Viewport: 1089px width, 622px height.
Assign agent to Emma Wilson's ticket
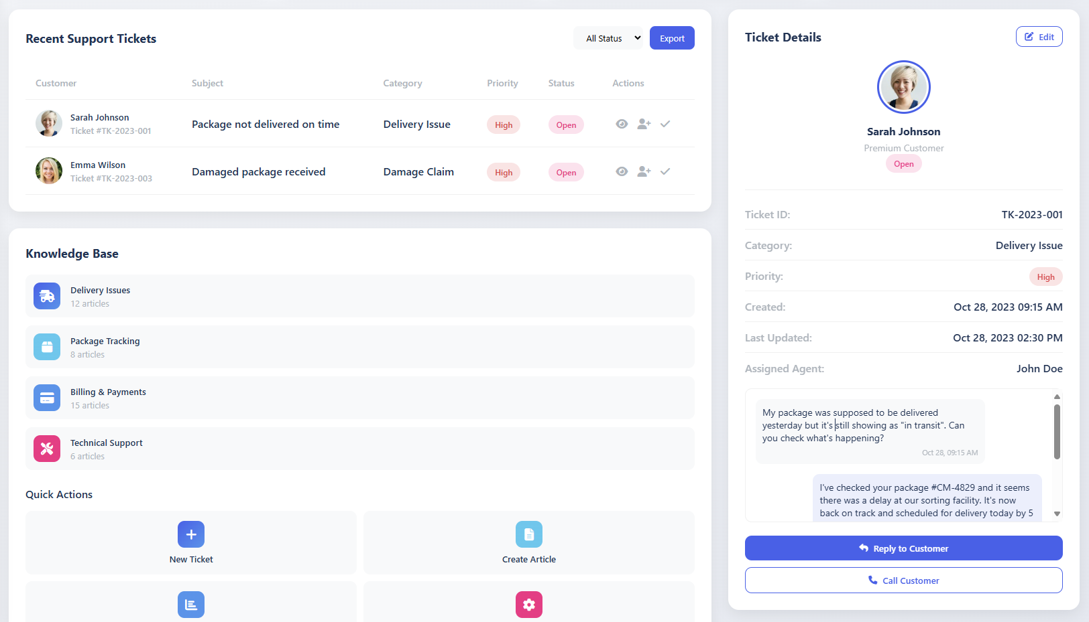click(644, 171)
